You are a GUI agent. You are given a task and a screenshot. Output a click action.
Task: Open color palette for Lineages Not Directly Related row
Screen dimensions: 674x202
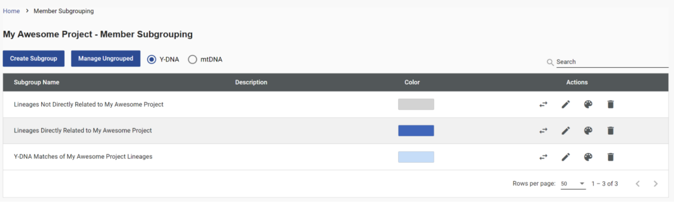point(588,104)
